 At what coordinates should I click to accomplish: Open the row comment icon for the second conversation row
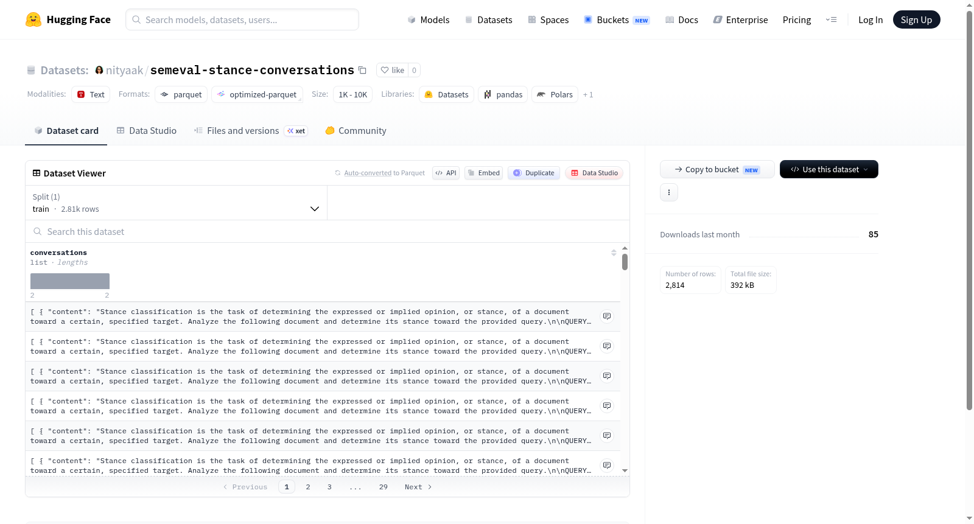pos(607,346)
